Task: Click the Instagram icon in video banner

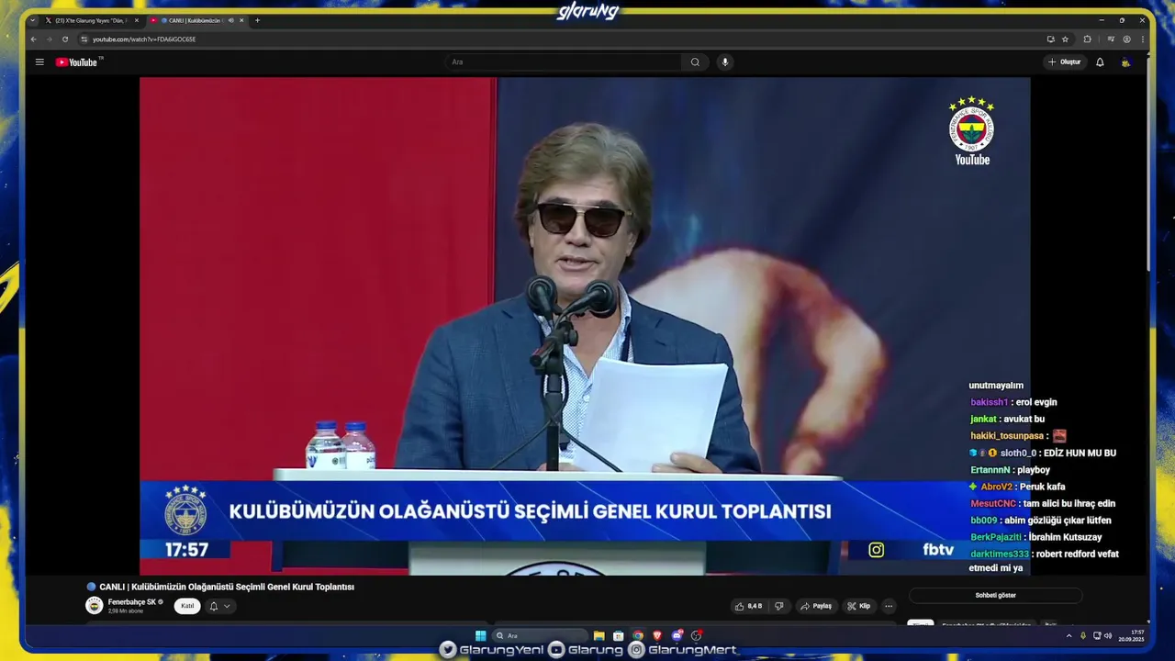Action: [877, 550]
